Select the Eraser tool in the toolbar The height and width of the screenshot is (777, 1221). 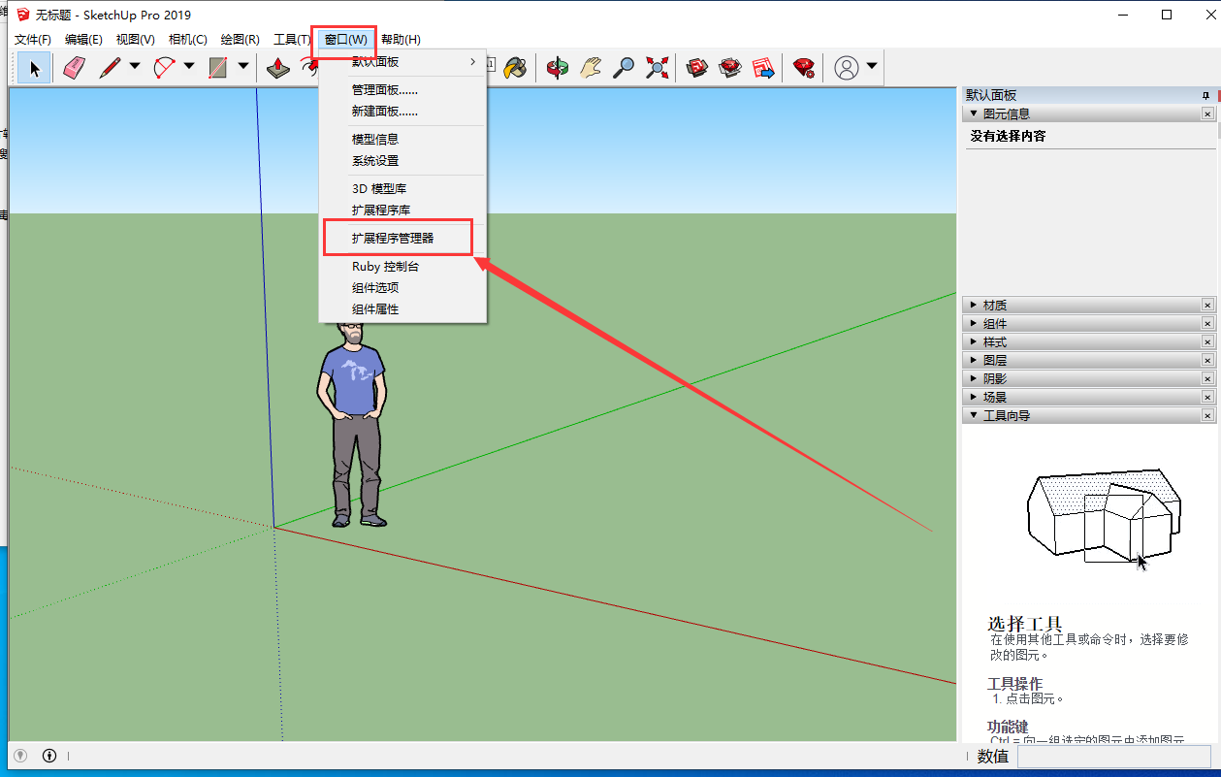coord(74,67)
